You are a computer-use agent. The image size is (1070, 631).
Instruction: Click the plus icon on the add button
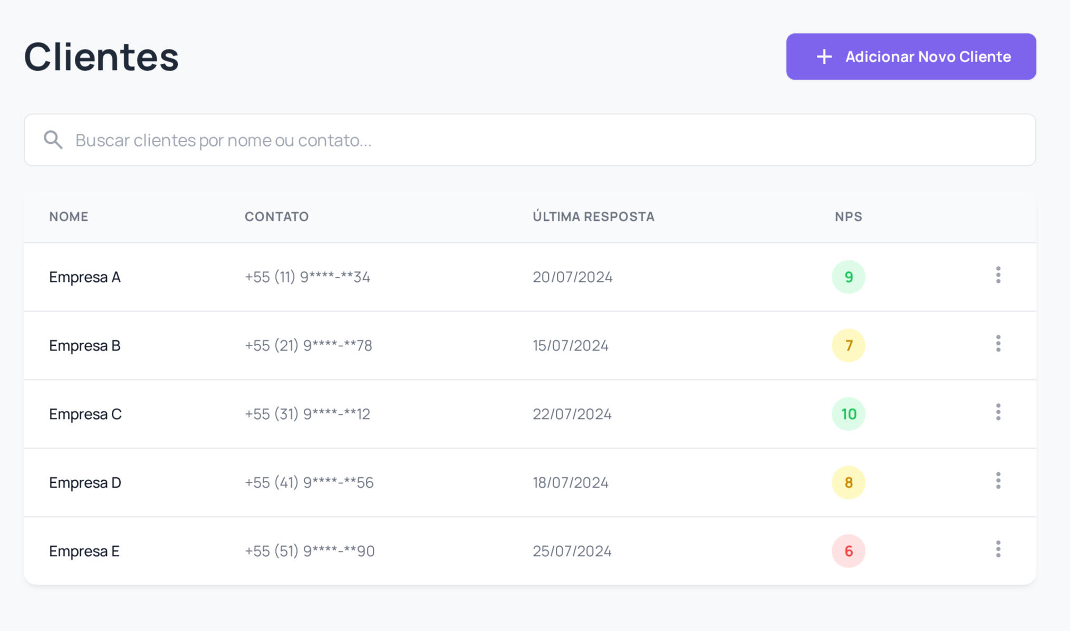click(x=824, y=57)
